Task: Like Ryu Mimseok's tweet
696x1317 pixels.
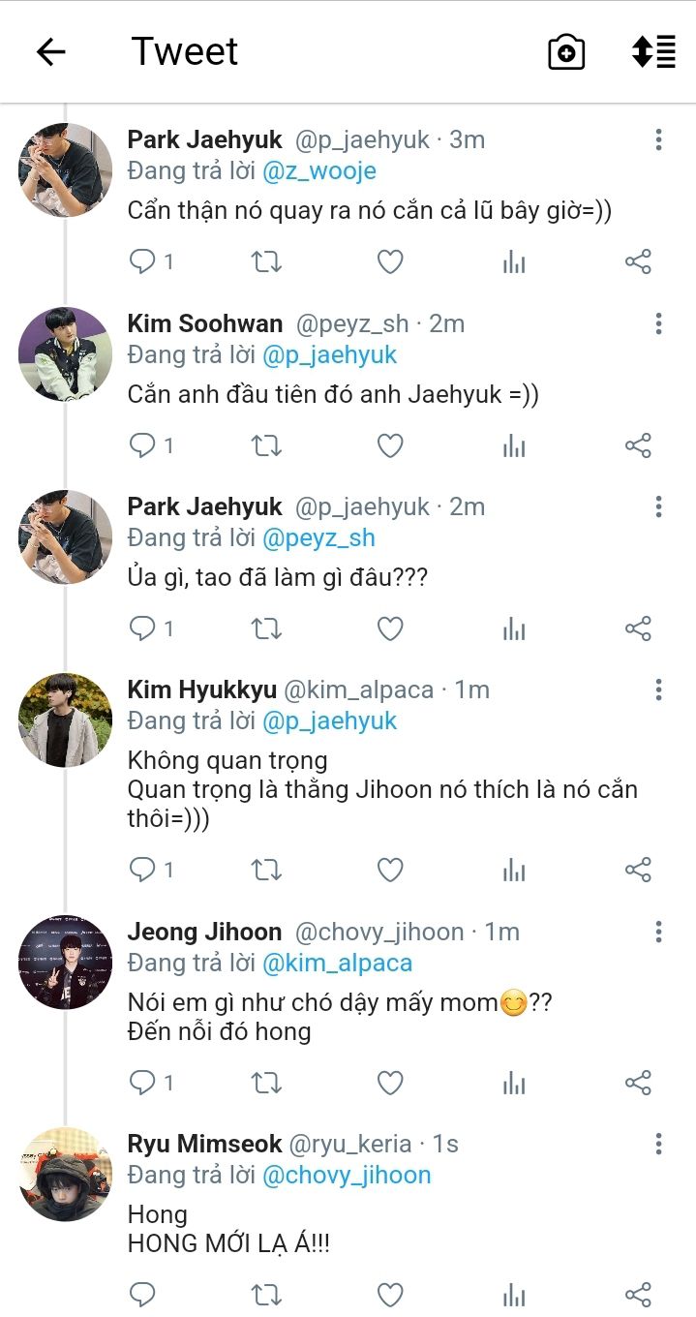Action: tap(390, 1295)
